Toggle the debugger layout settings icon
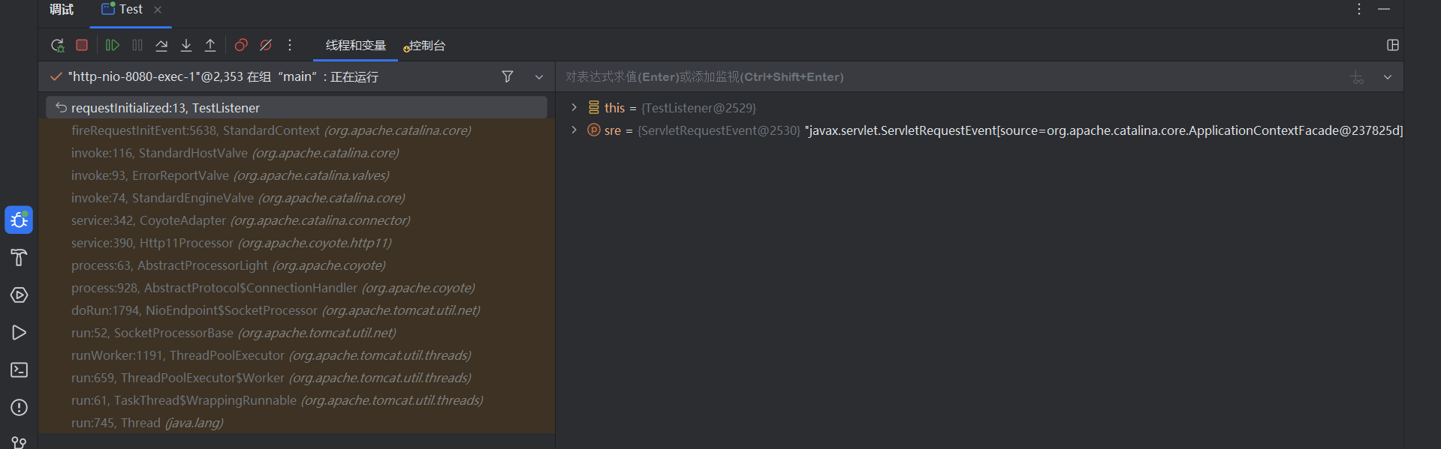Image resolution: width=1441 pixels, height=449 pixels. tap(1392, 46)
